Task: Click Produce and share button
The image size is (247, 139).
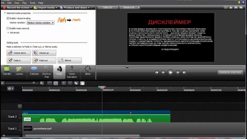Action: [73, 8]
